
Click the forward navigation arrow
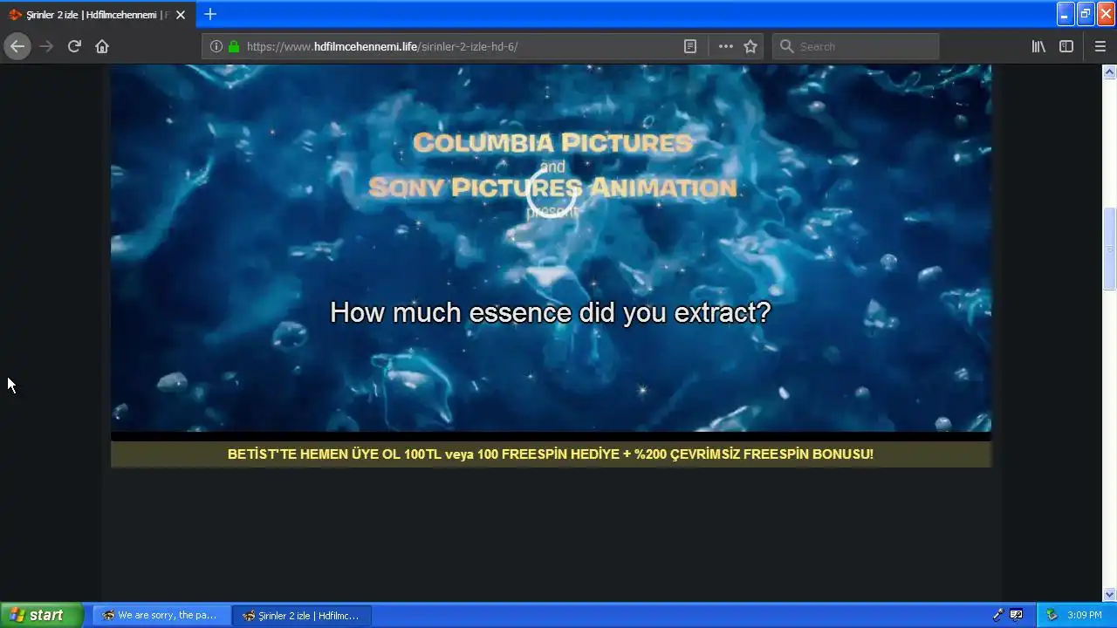46,46
